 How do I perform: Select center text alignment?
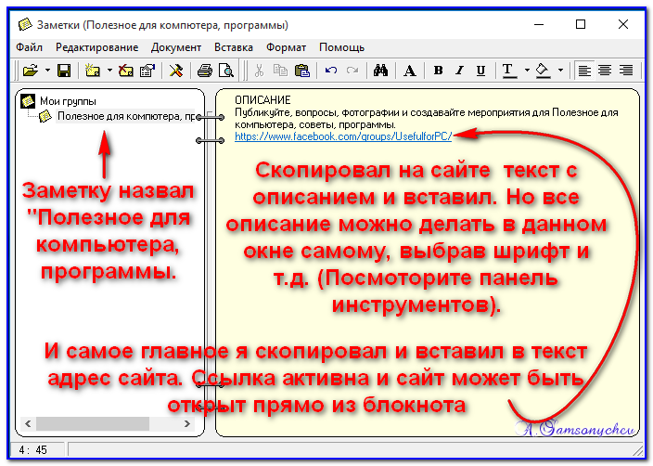(x=605, y=71)
